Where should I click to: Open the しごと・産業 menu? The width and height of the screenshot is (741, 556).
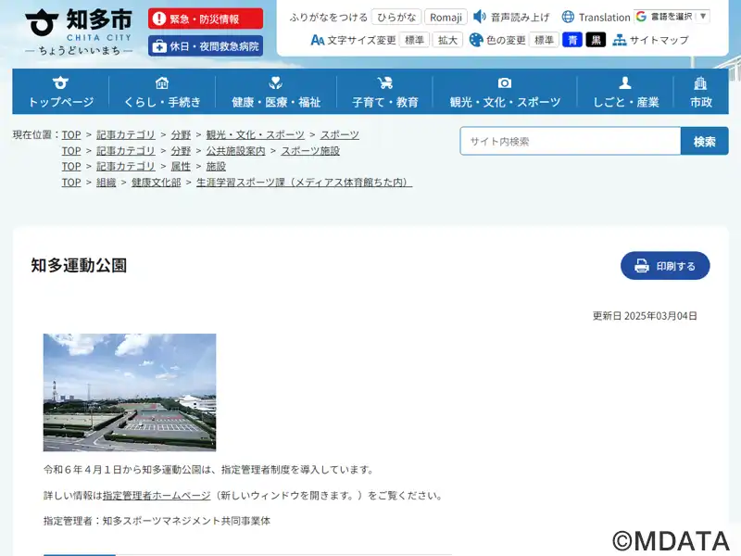[x=625, y=92]
